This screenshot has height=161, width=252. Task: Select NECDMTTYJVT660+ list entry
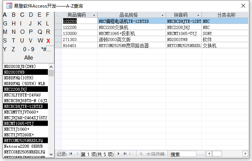(25, 112)
